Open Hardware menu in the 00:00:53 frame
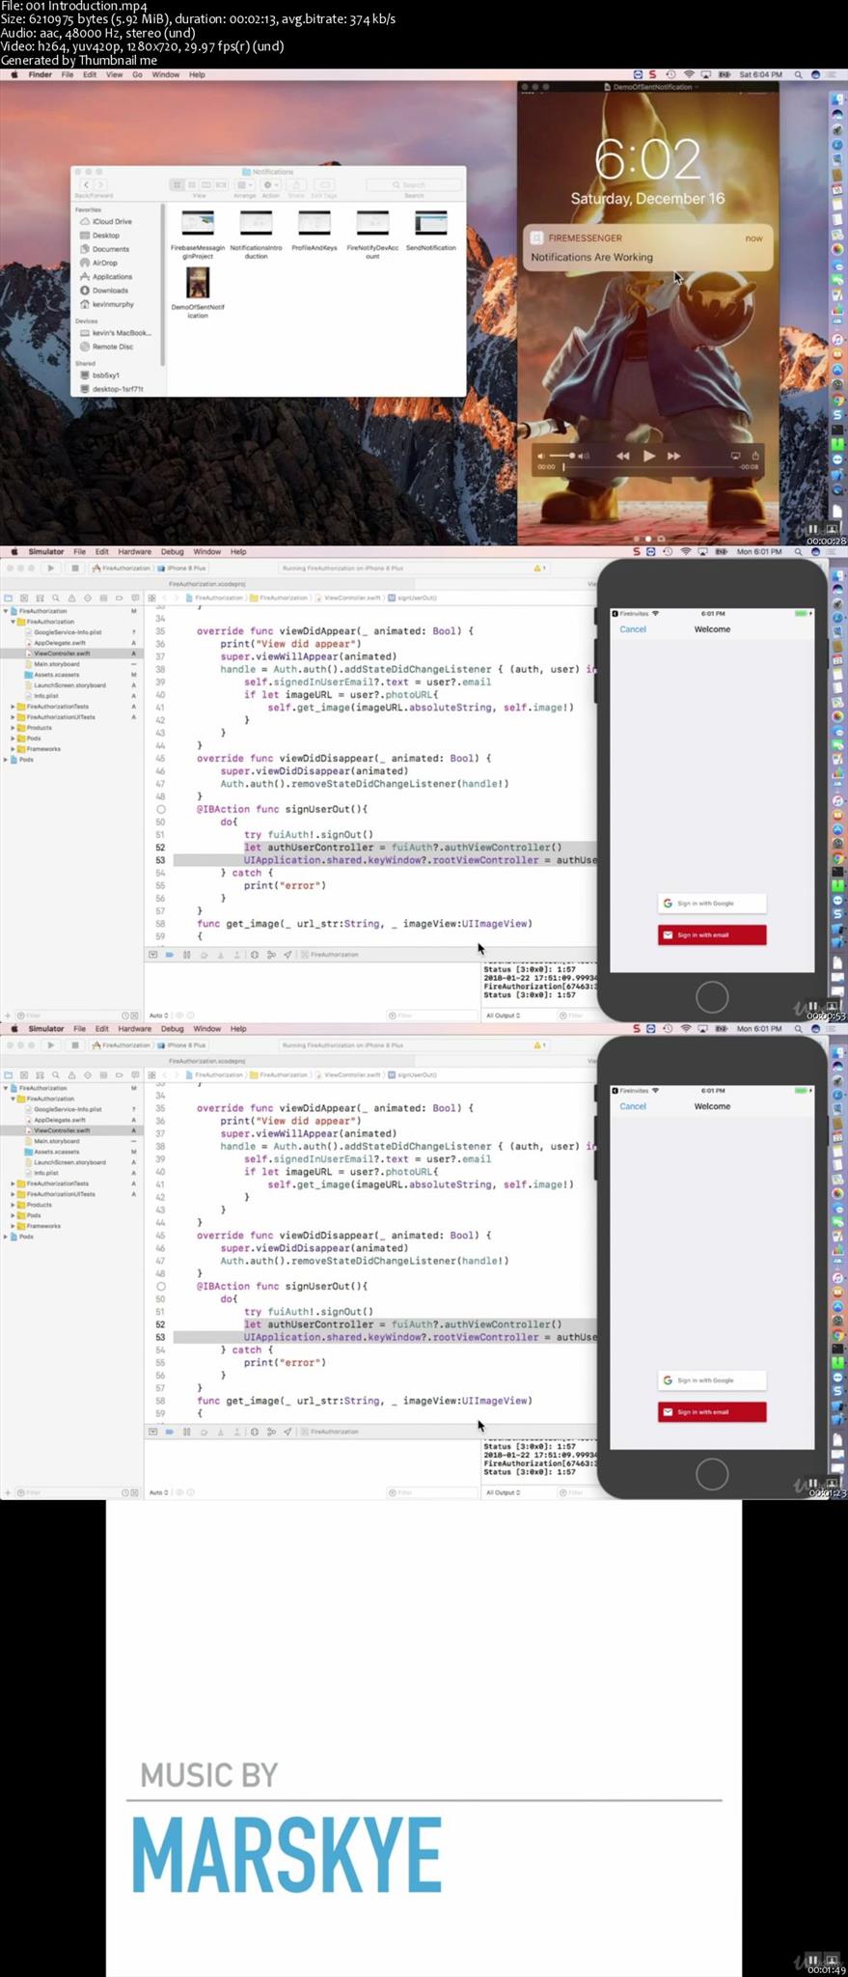This screenshot has width=848, height=1977. coord(134,552)
